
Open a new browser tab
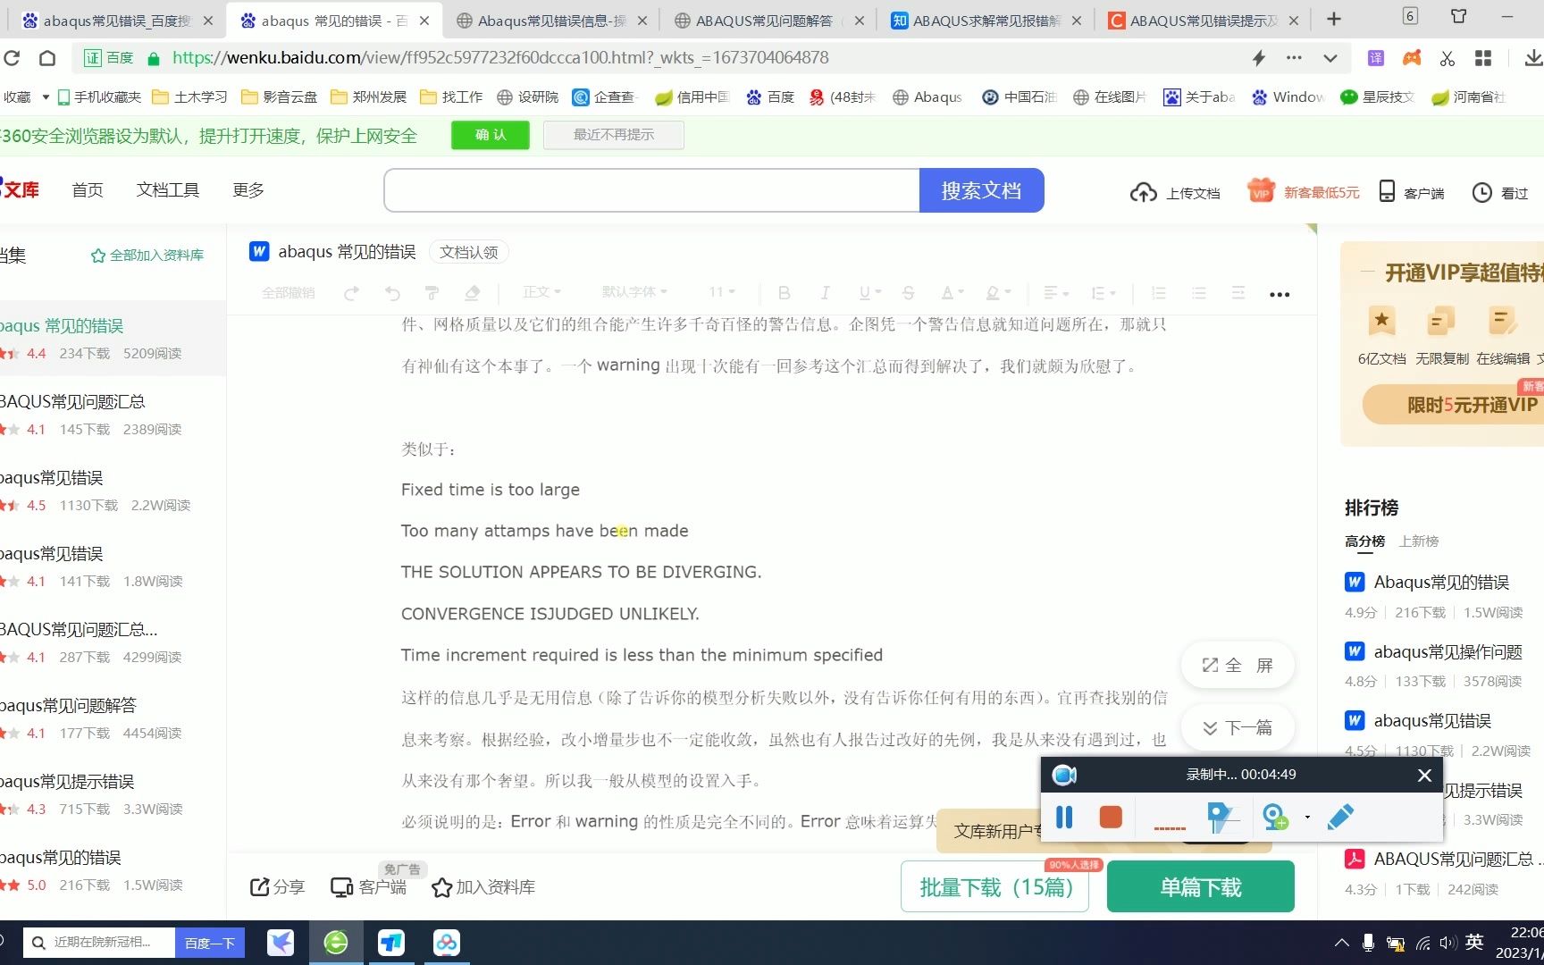1334,20
